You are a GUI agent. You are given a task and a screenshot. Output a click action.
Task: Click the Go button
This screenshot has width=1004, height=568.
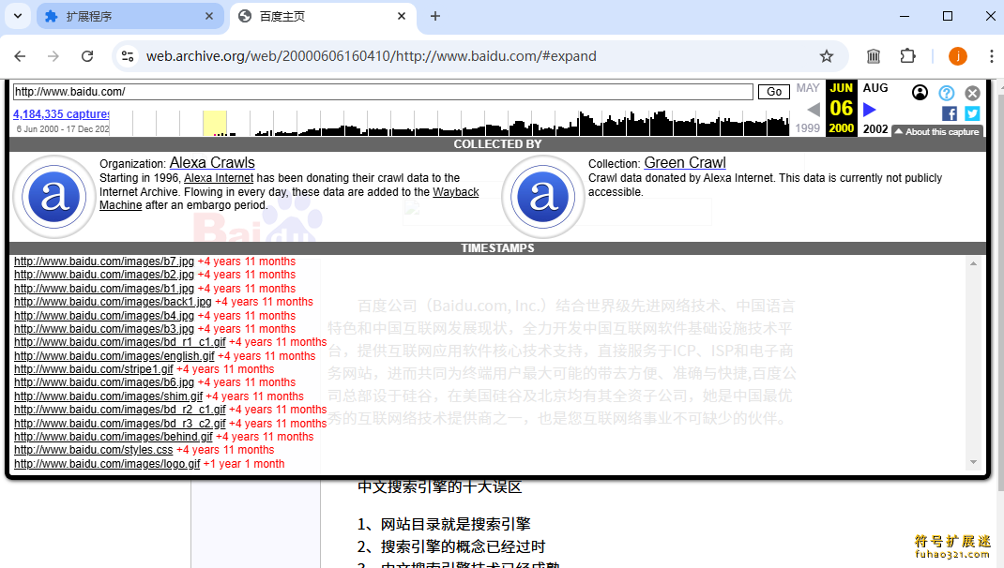coord(773,92)
